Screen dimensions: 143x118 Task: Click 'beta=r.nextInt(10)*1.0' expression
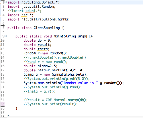(60, 70)
